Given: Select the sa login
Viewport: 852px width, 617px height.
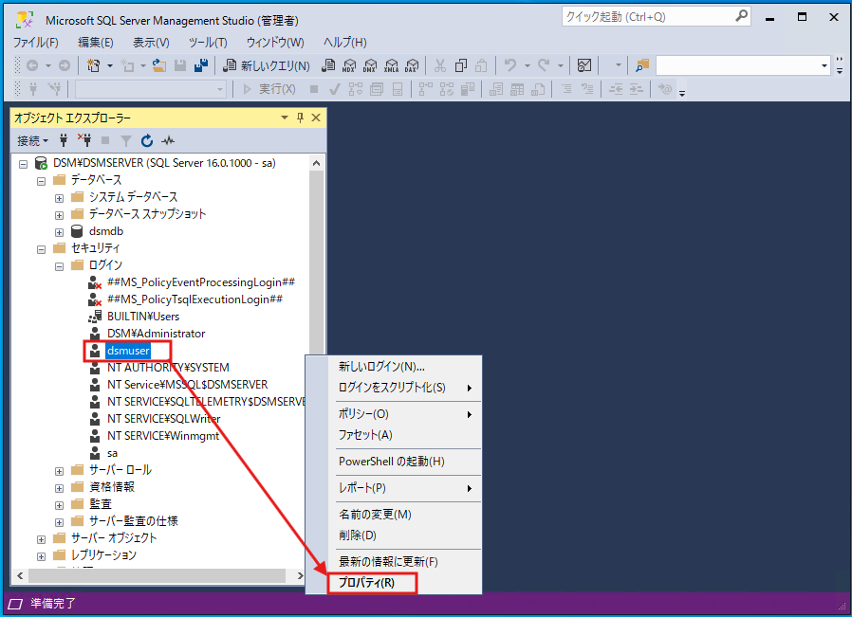Looking at the screenshot, I should [x=112, y=453].
